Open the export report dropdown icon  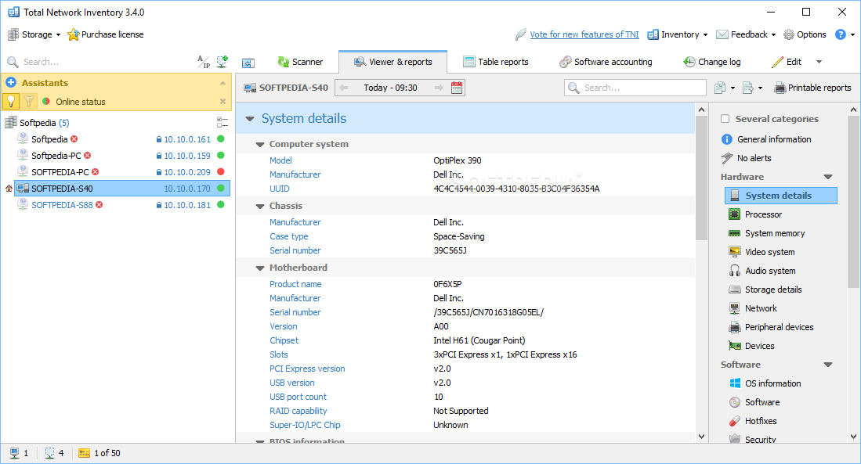(752, 88)
